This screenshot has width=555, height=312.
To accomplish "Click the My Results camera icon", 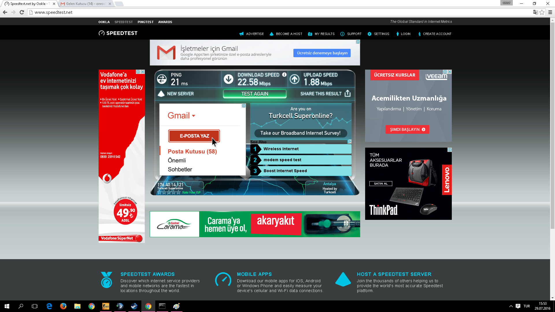I will pos(310,34).
